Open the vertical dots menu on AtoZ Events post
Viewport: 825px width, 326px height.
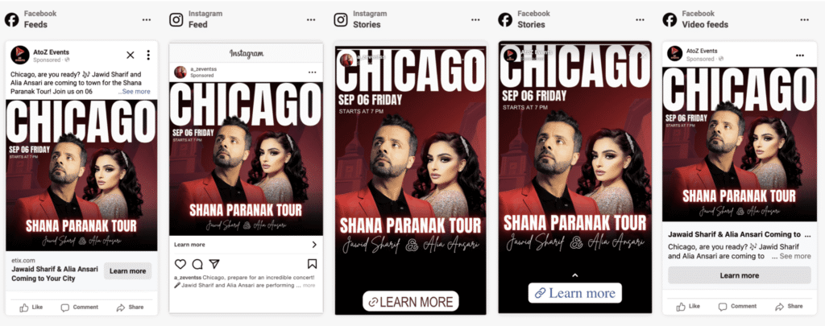(148, 55)
